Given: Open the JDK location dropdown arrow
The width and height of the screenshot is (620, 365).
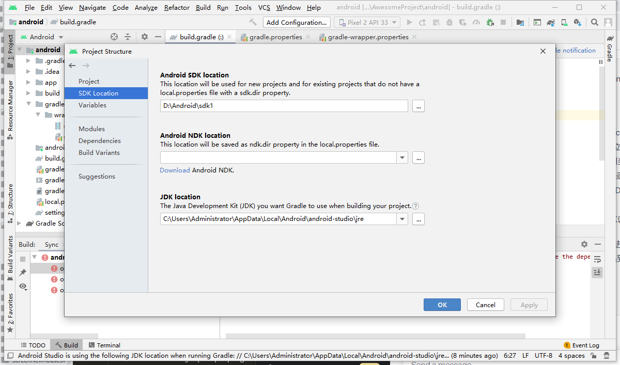Looking at the screenshot, I should click(x=402, y=219).
